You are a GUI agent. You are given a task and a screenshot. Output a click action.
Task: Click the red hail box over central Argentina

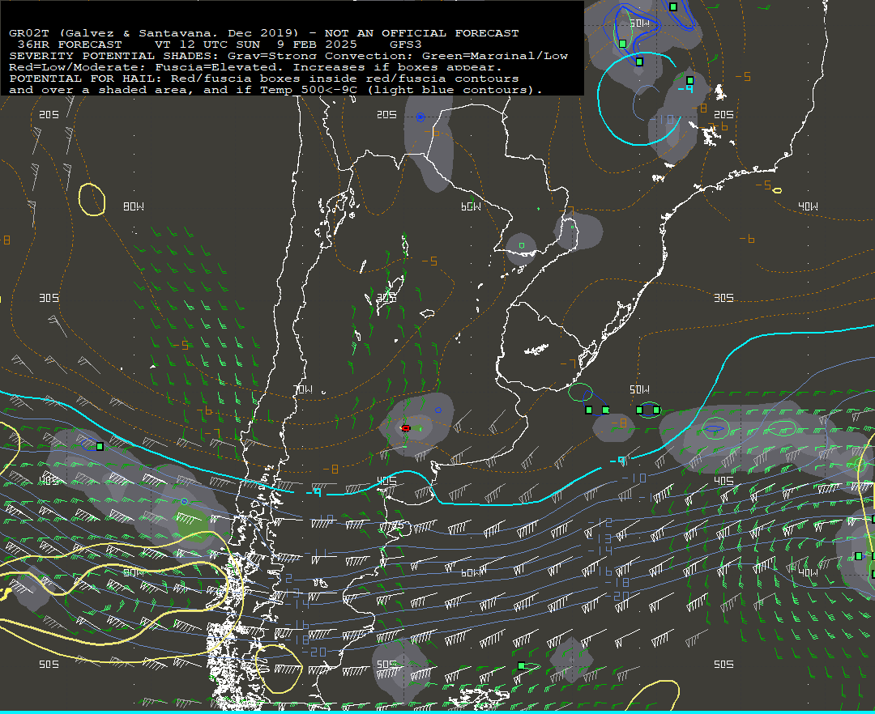[x=406, y=428]
